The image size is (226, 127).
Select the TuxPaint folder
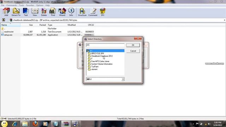pyautogui.click(x=93, y=67)
